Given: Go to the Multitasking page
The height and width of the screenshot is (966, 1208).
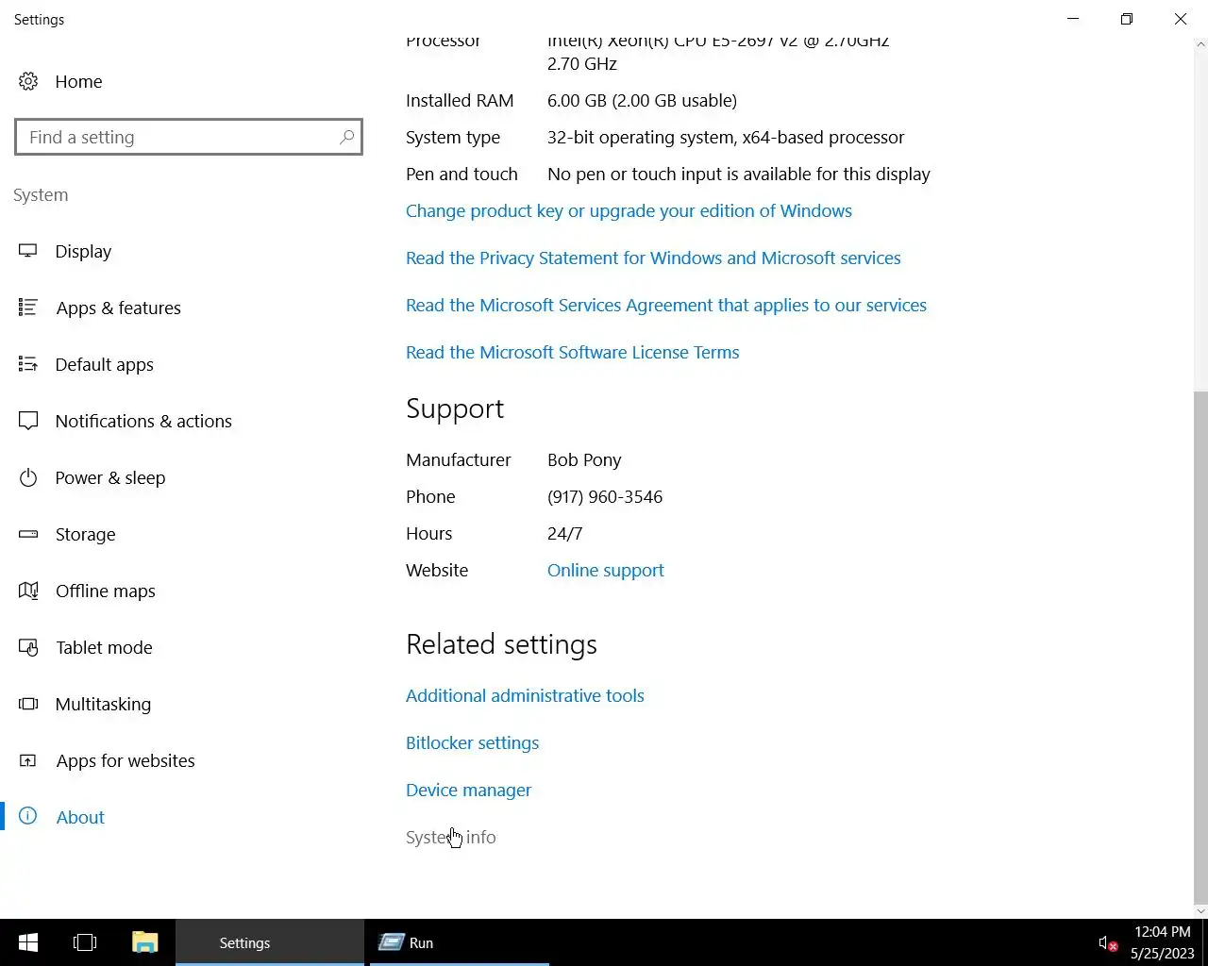Looking at the screenshot, I should point(103,704).
